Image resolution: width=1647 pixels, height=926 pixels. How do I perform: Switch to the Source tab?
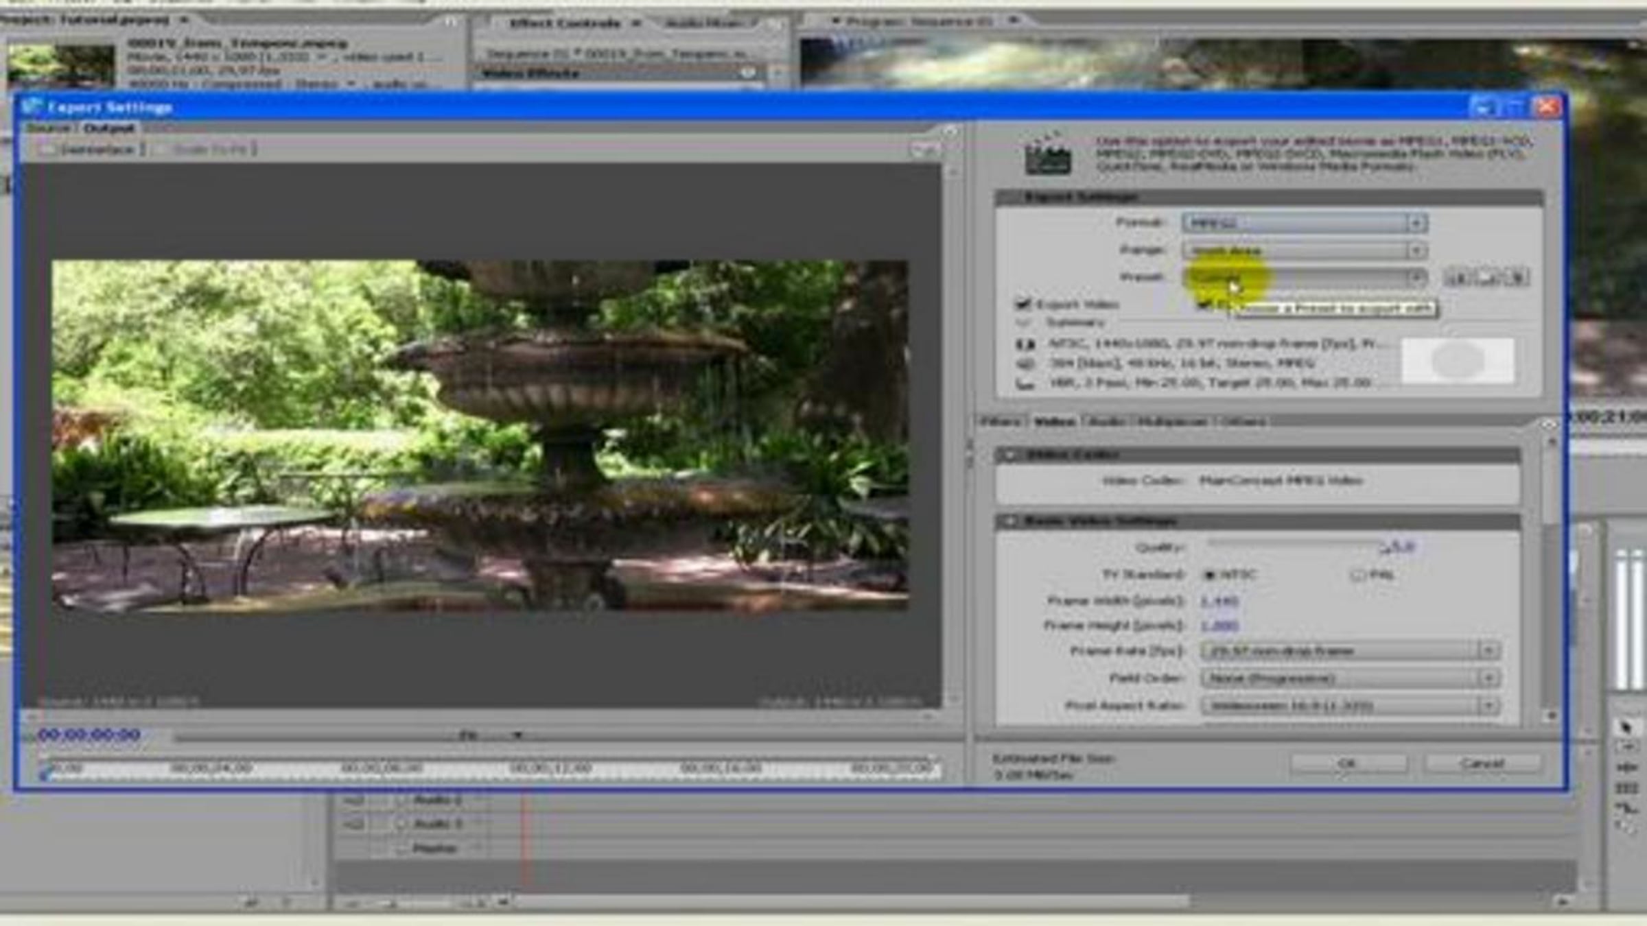tap(48, 128)
